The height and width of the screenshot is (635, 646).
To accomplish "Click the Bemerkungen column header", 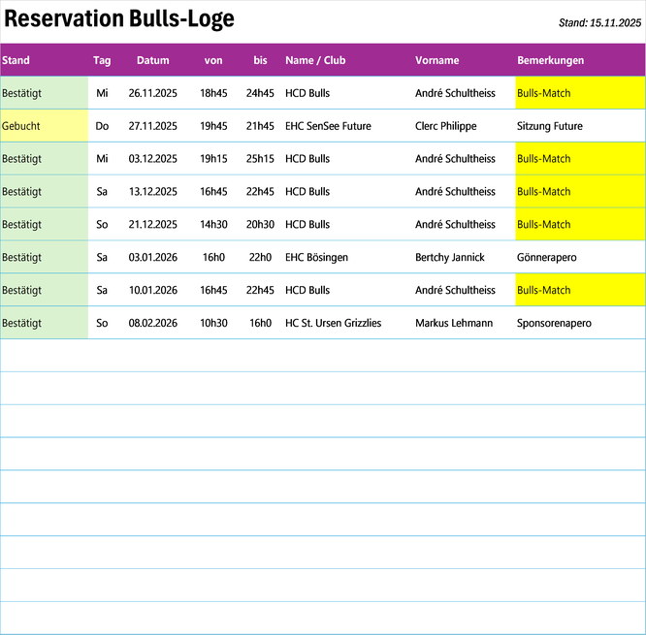I will point(550,60).
